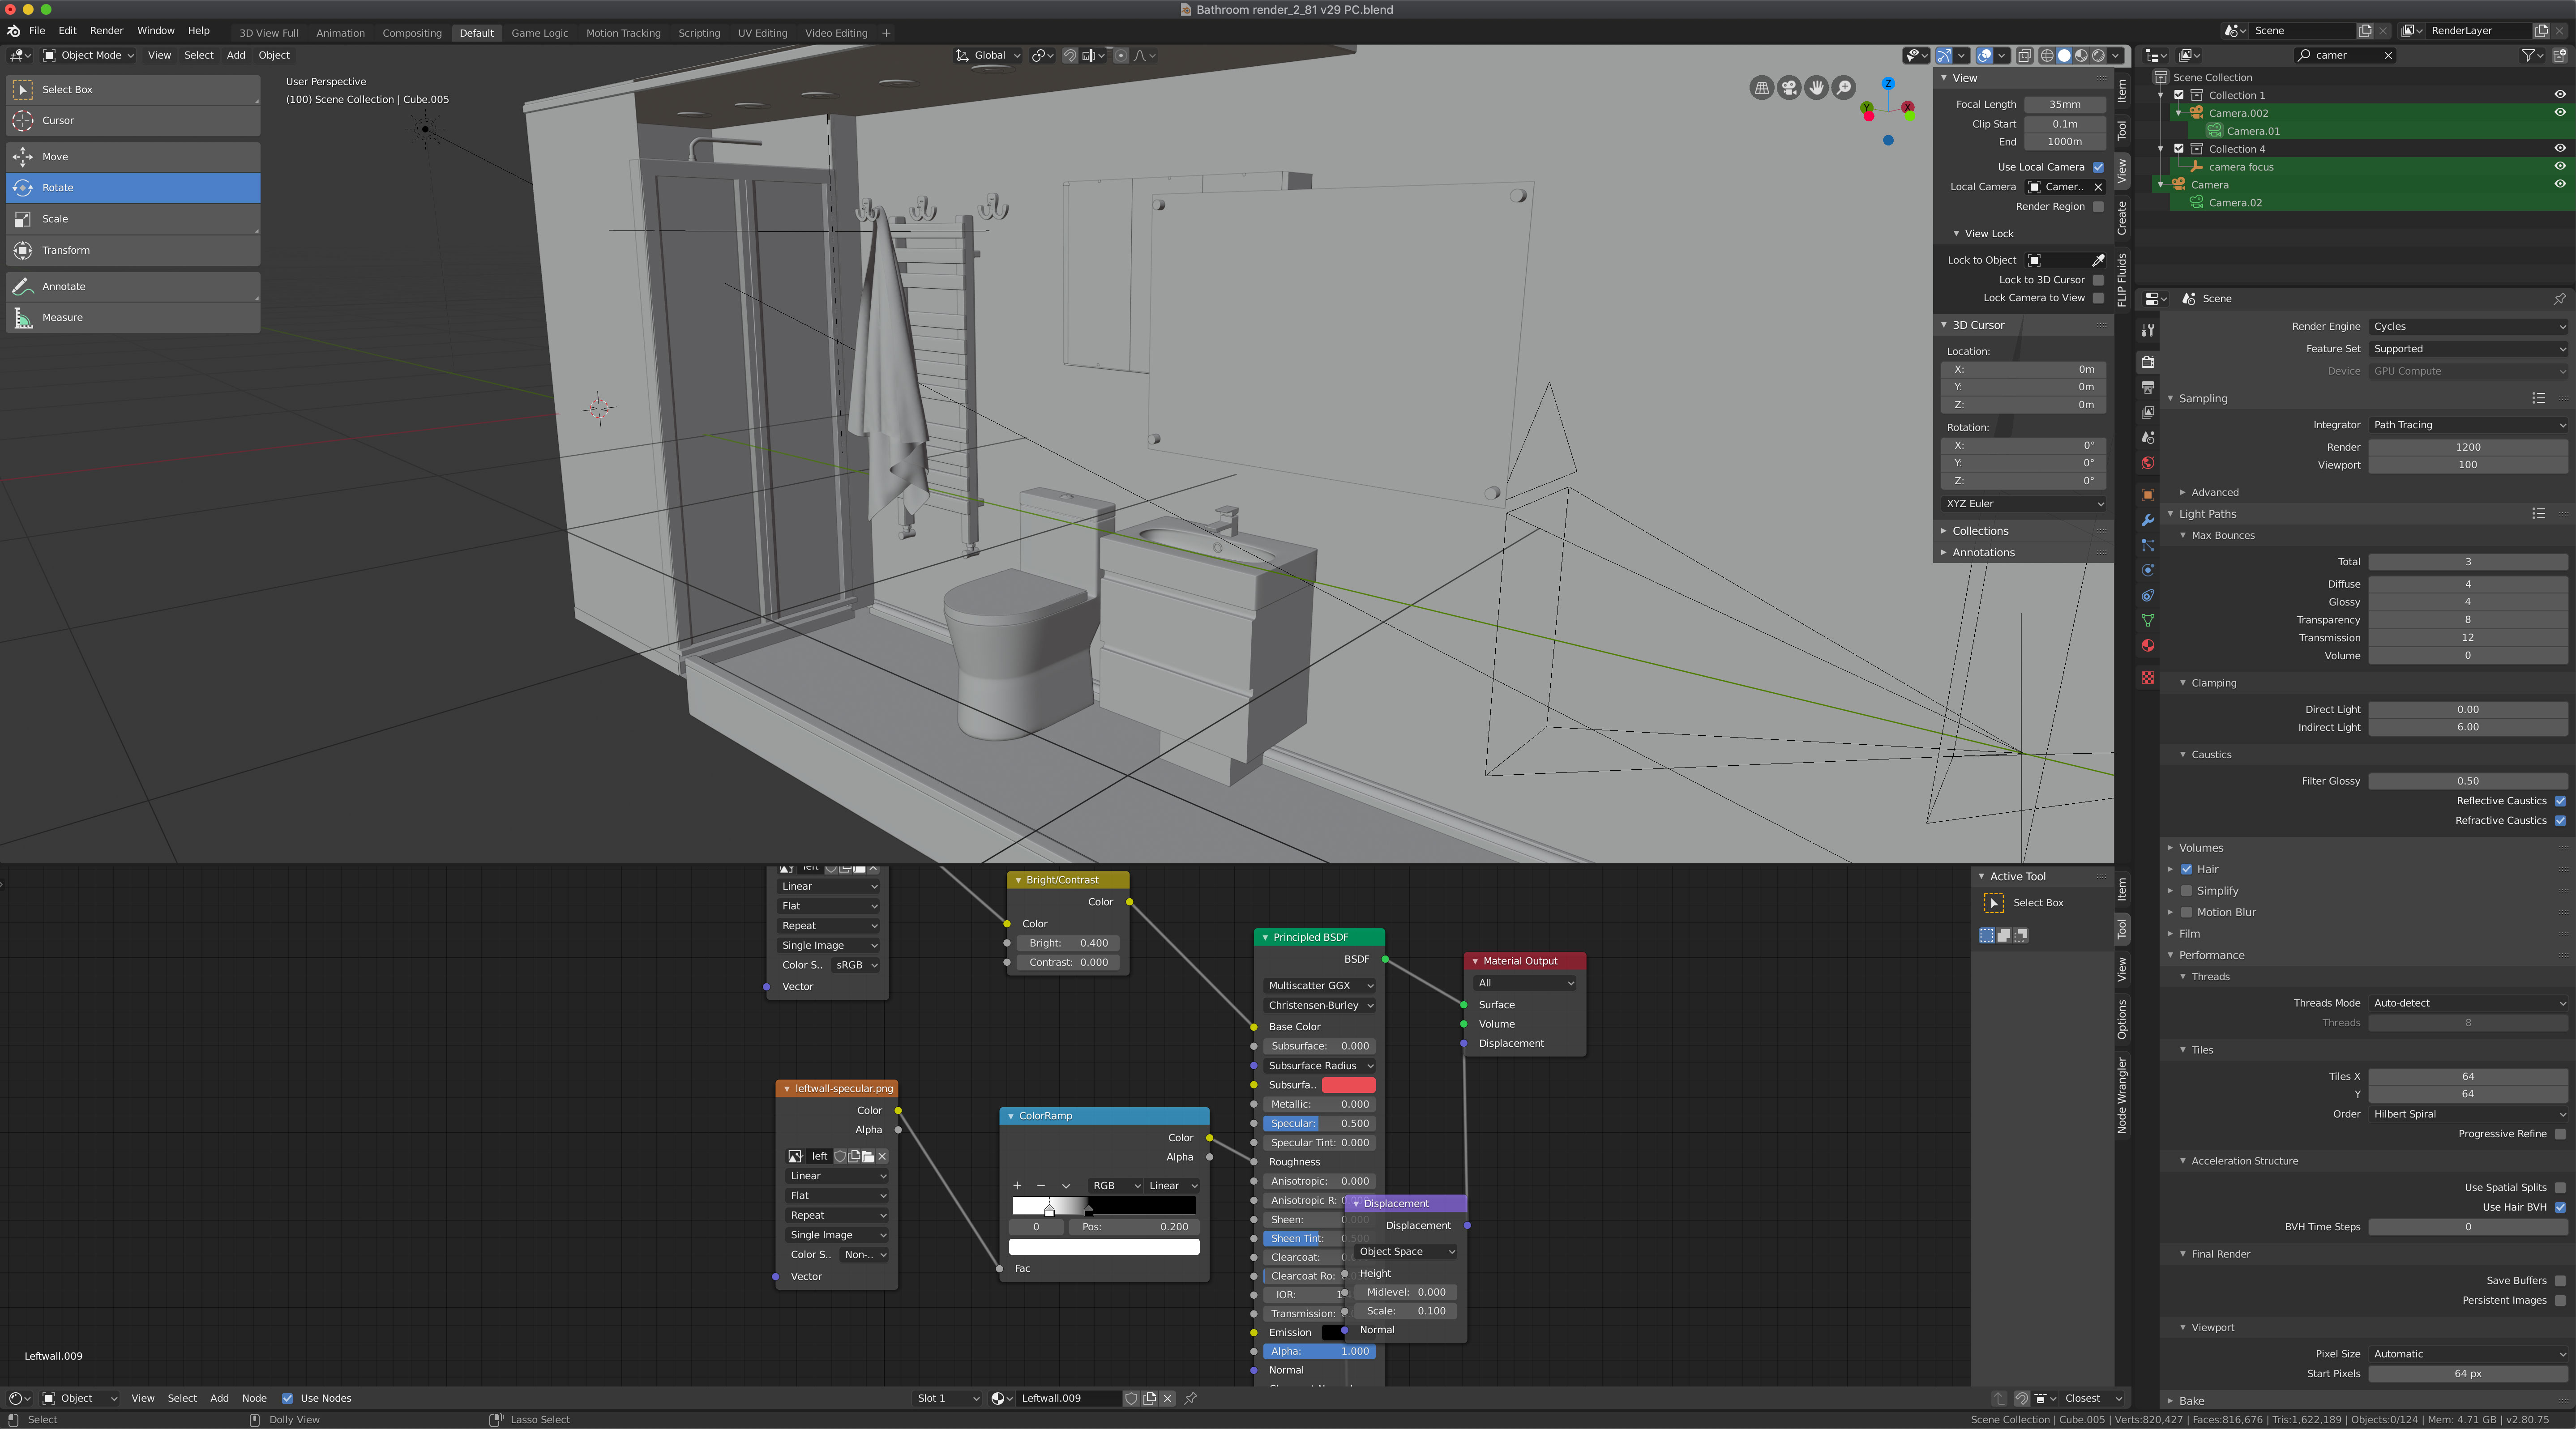
Task: Click the Render samples field showing 1200
Action: coord(2468,447)
